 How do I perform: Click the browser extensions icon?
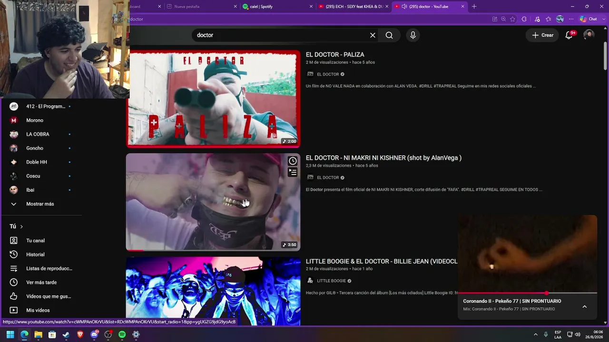click(x=524, y=19)
